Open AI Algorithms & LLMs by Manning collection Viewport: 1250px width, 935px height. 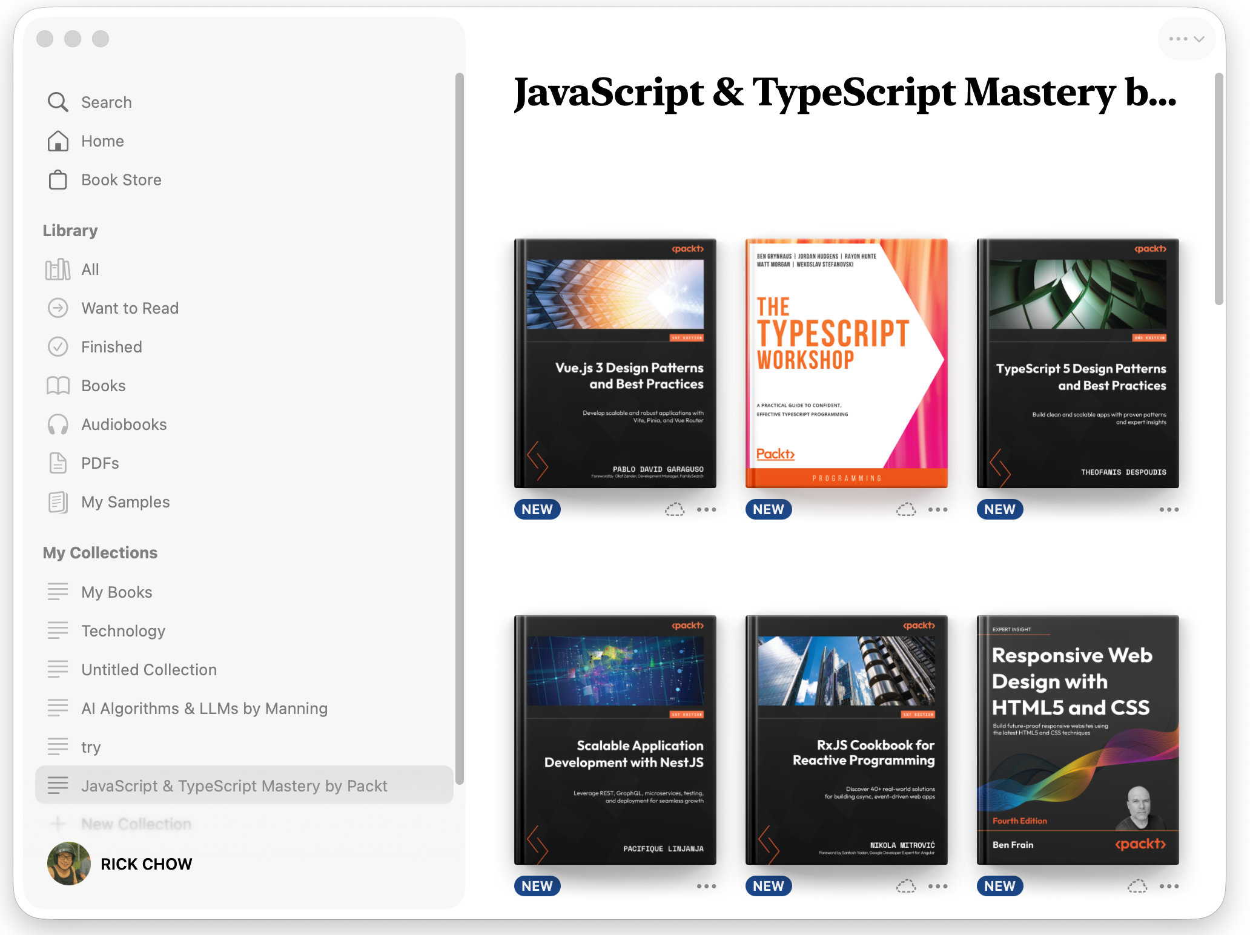(x=204, y=709)
